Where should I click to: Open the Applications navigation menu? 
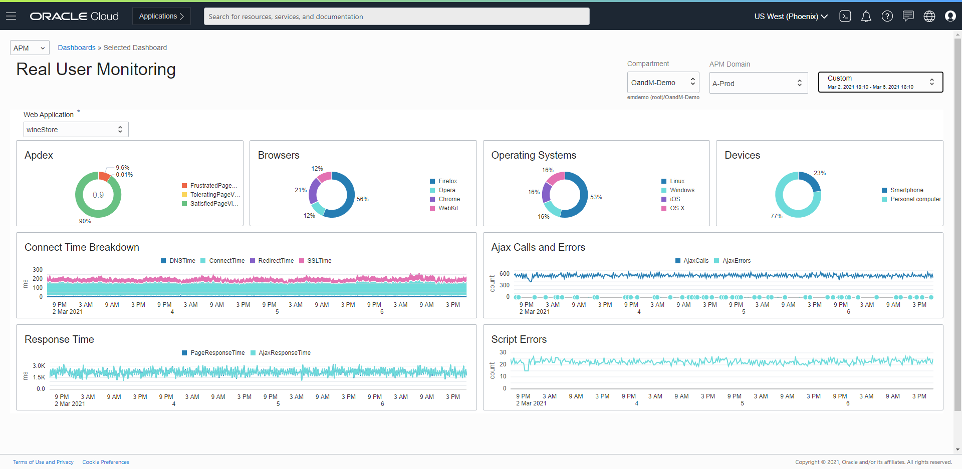(x=161, y=16)
